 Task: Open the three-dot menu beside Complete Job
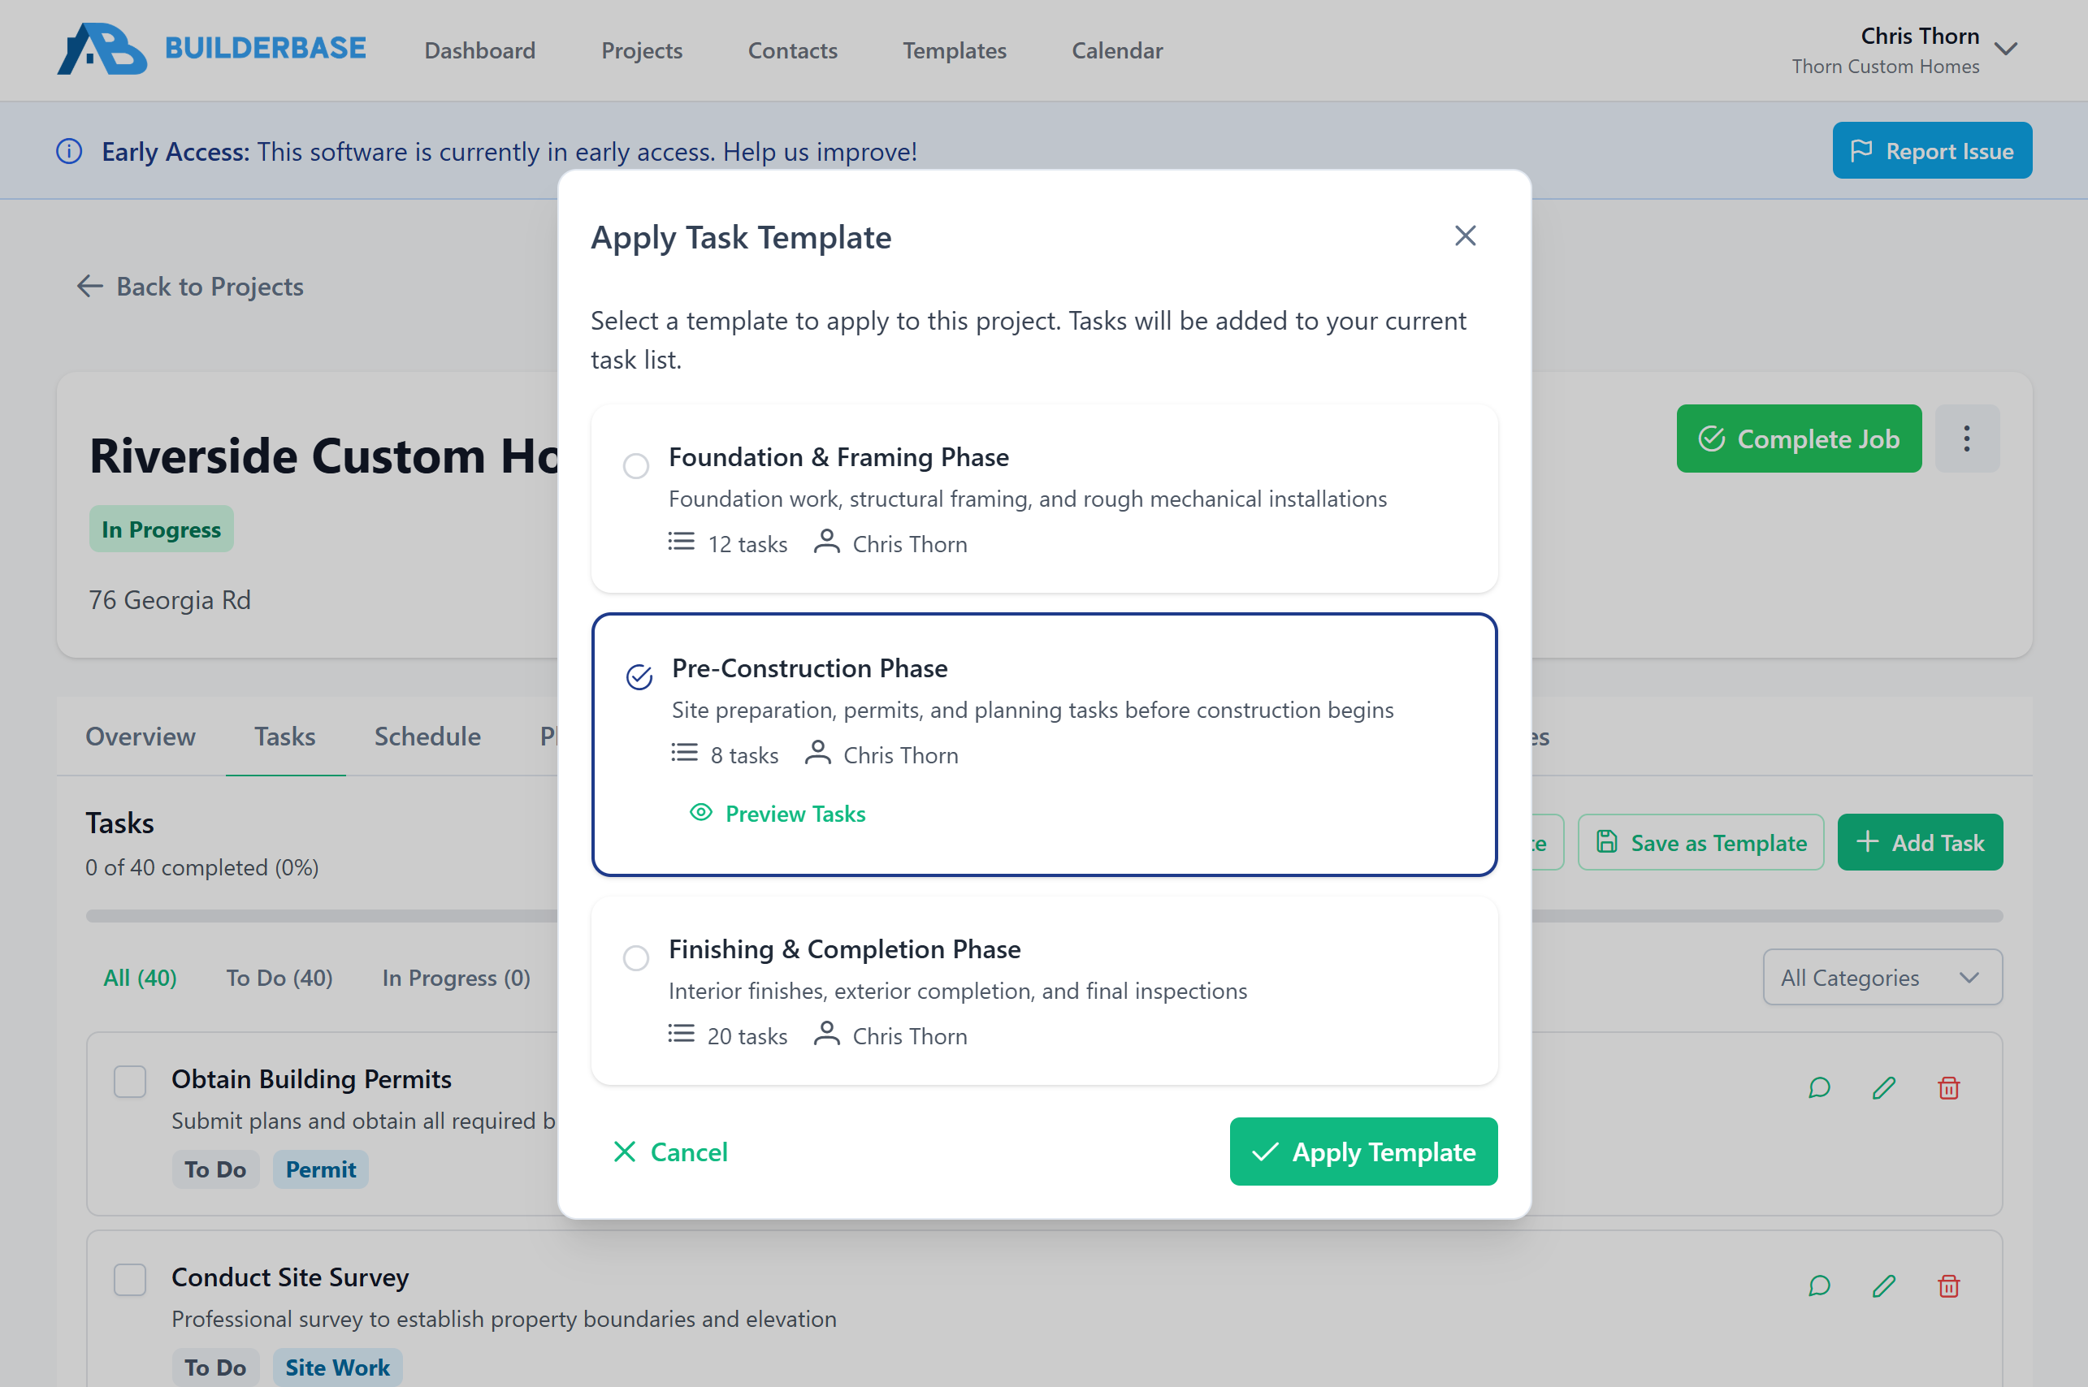[1967, 438]
